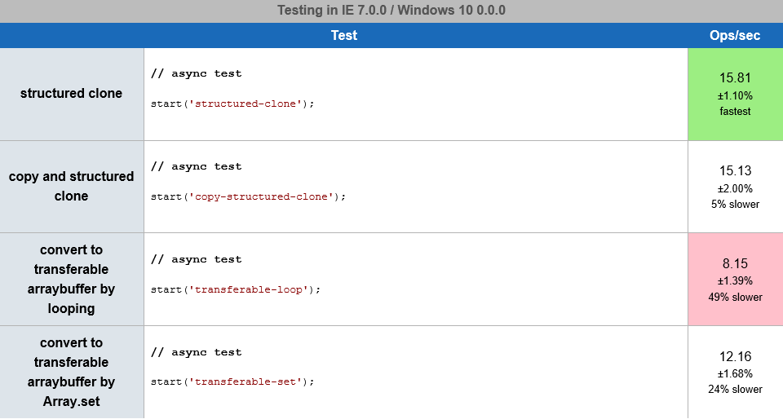
Task: Click 'convert to transferable arraybuffer by Array.set' title
Action: [x=71, y=372]
